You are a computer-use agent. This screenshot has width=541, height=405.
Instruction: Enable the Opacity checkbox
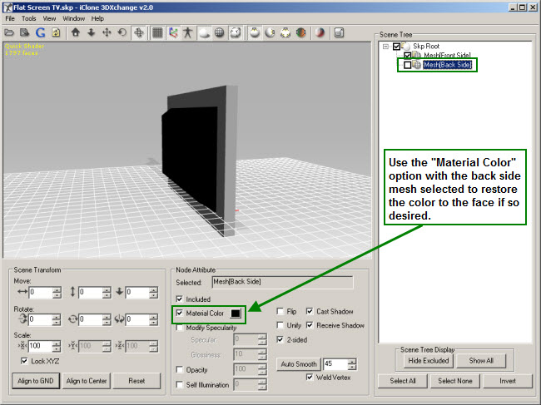click(180, 369)
